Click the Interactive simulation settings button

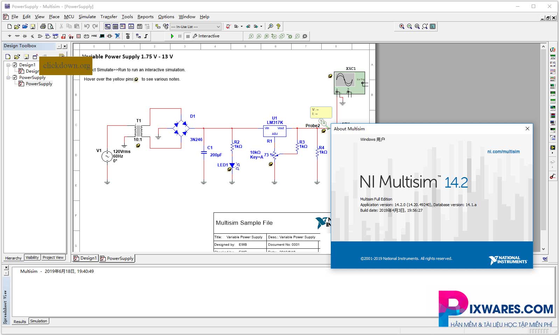point(206,36)
